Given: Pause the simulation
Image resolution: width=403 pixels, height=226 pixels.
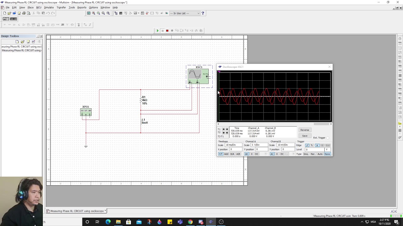Looking at the screenshot, I should [x=162, y=30].
